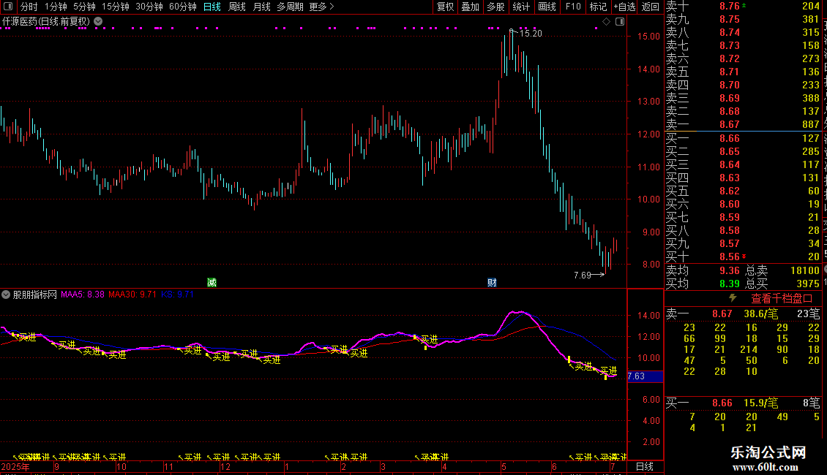Click 卖十 price 8.76 row

pyautogui.click(x=743, y=6)
